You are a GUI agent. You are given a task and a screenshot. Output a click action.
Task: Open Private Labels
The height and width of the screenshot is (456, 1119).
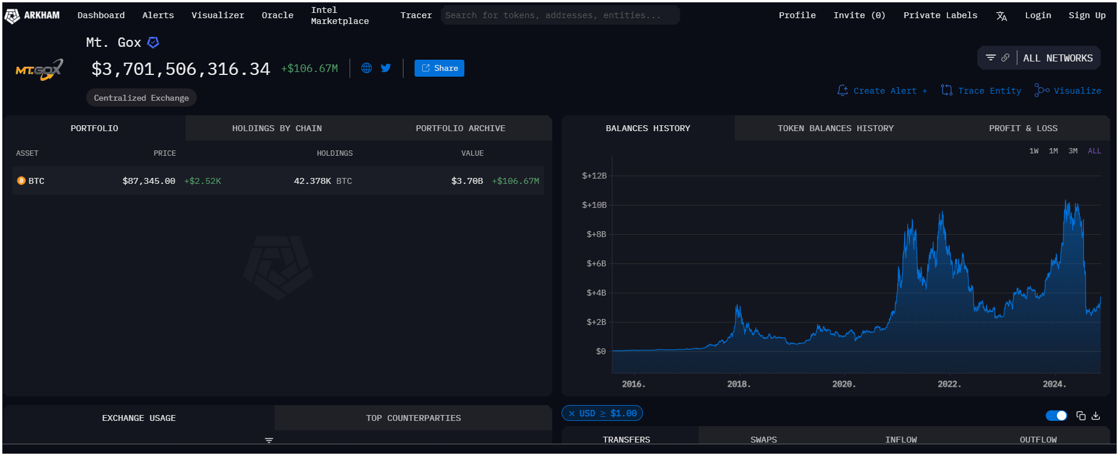tap(940, 15)
